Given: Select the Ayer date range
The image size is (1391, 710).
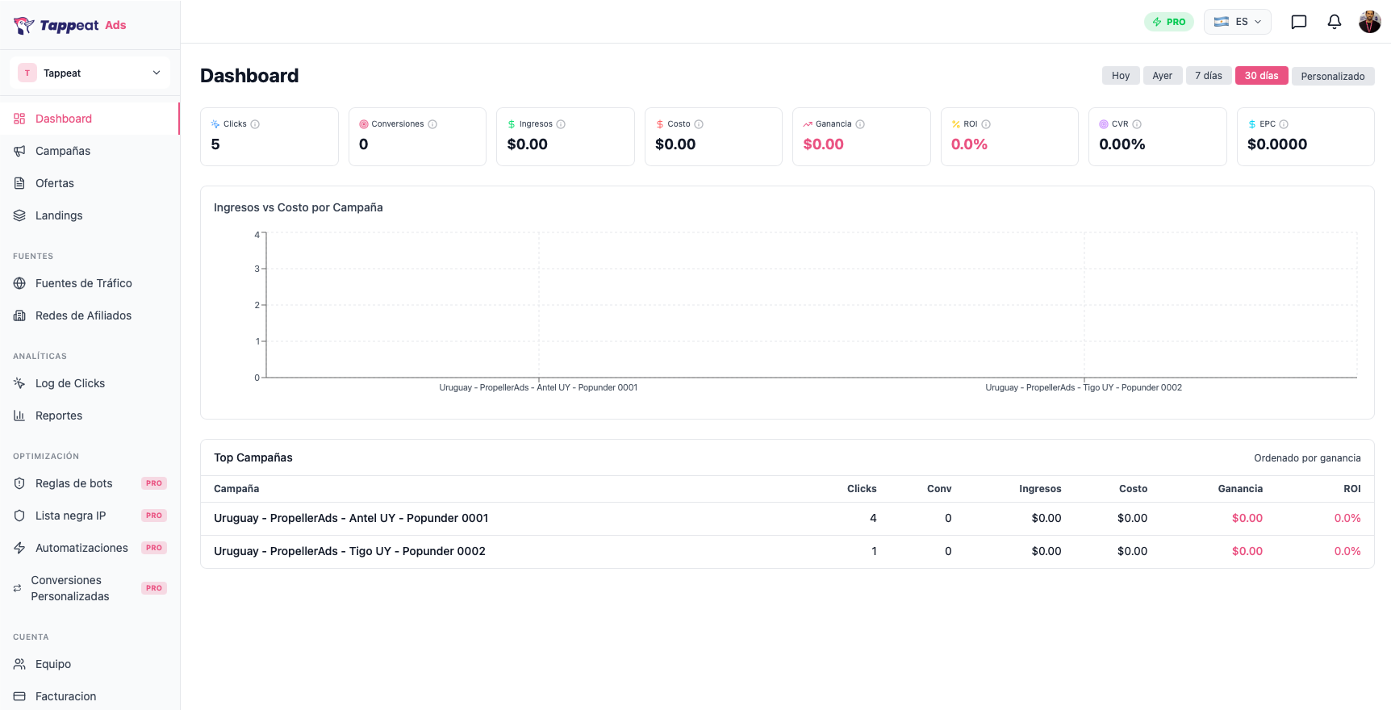Looking at the screenshot, I should (x=1163, y=76).
